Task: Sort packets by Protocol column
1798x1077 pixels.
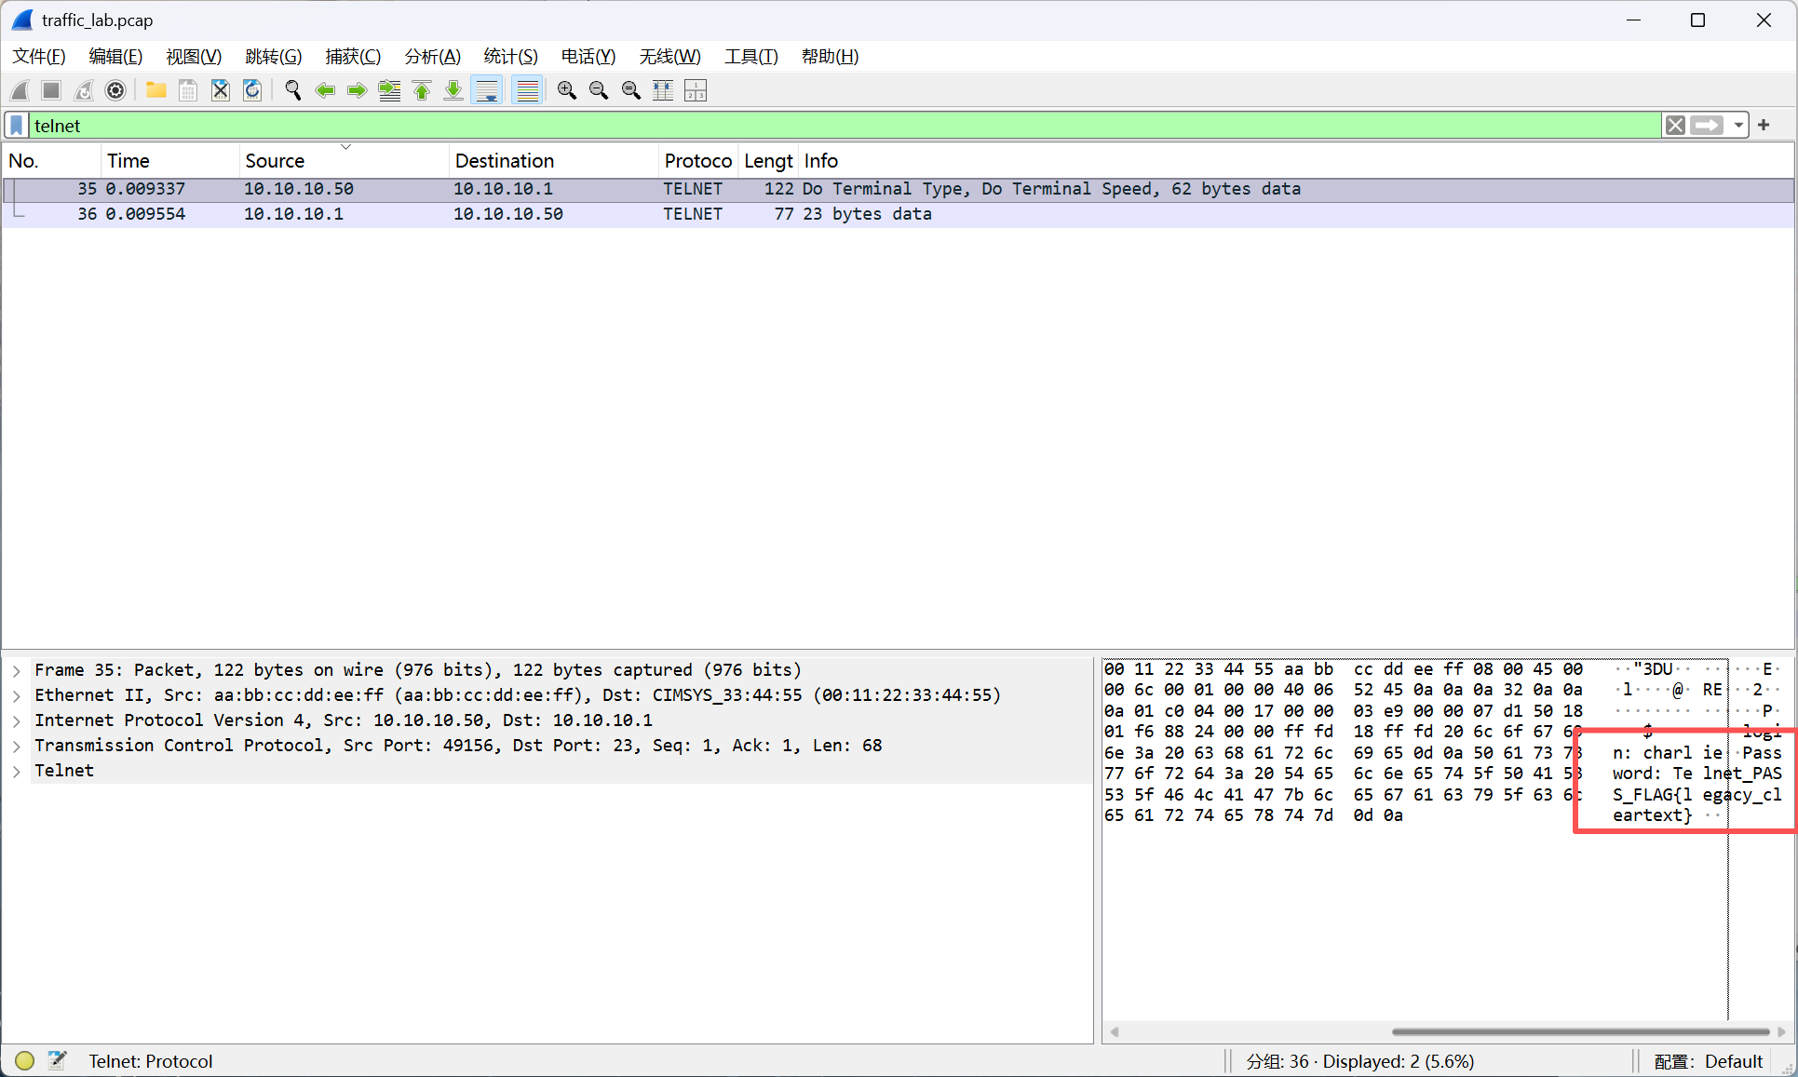Action: [x=698, y=161]
